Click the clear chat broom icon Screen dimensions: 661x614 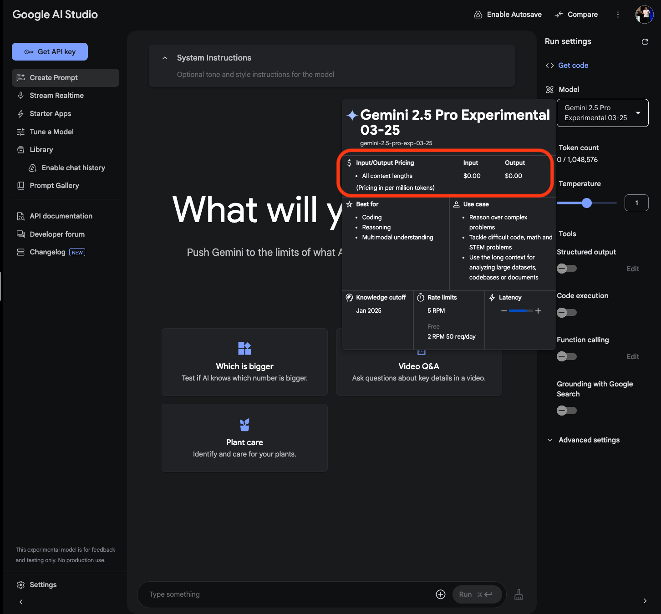(519, 594)
